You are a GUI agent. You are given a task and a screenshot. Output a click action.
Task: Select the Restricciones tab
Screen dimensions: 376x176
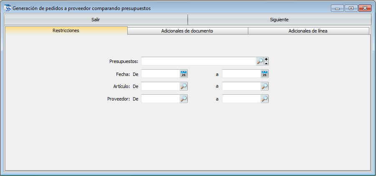tap(66, 30)
